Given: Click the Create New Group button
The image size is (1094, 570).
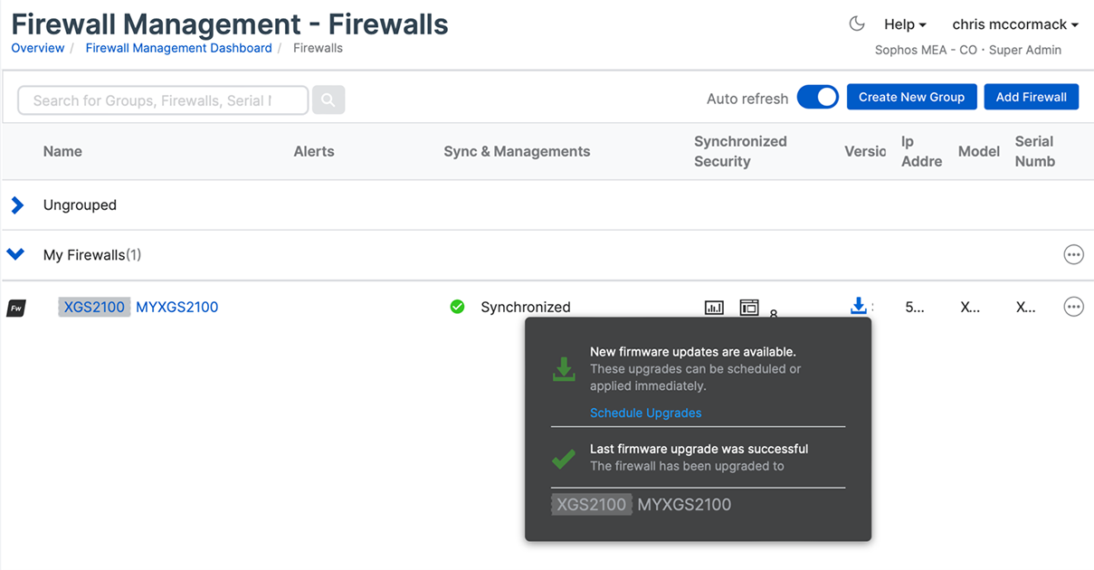Looking at the screenshot, I should (911, 96).
